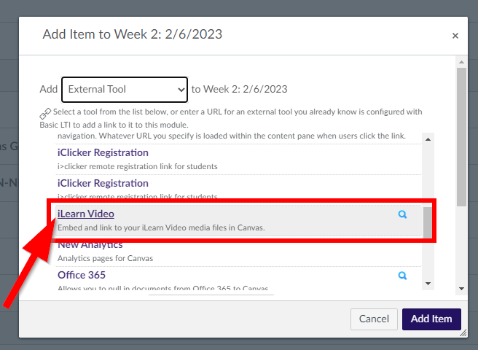Click tool list scrollbar down arrow
Screen dimensions: 478x350
428,284
